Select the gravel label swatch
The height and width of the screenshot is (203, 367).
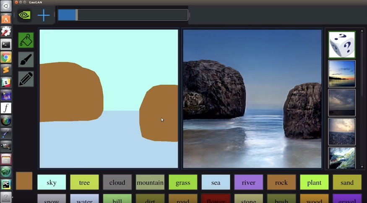pyautogui.click(x=347, y=198)
